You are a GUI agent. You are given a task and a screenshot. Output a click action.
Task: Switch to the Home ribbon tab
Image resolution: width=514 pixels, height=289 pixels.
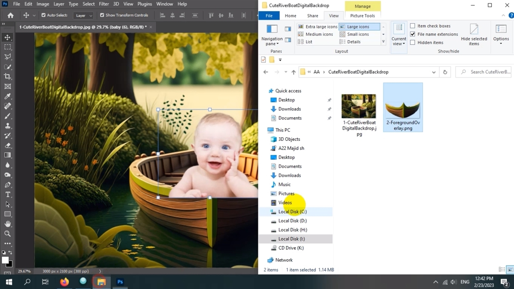tap(290, 16)
